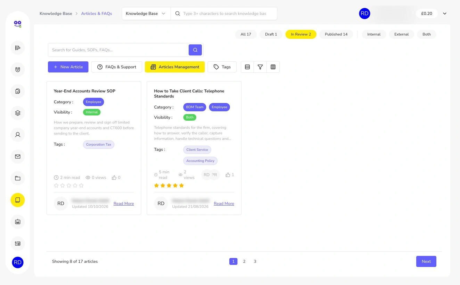
Task: Click the New Article button
Action: pos(68,67)
